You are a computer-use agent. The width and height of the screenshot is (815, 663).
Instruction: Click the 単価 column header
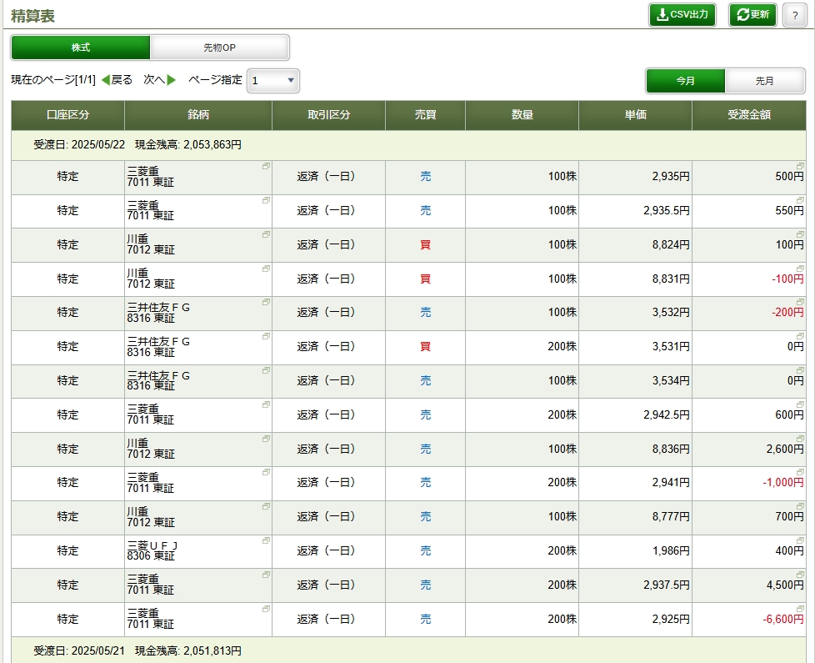coord(635,115)
